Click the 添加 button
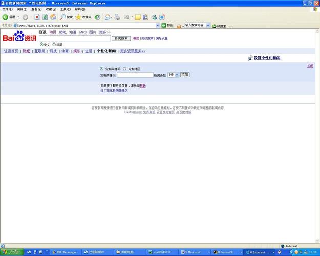Viewport: 320px width, 256px height. coord(185,75)
